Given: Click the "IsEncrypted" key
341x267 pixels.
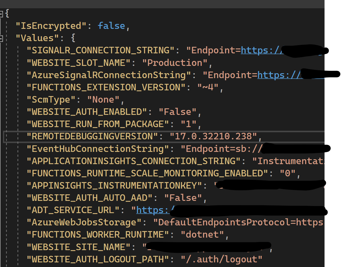Looking at the screenshot, I should tap(51, 26).
